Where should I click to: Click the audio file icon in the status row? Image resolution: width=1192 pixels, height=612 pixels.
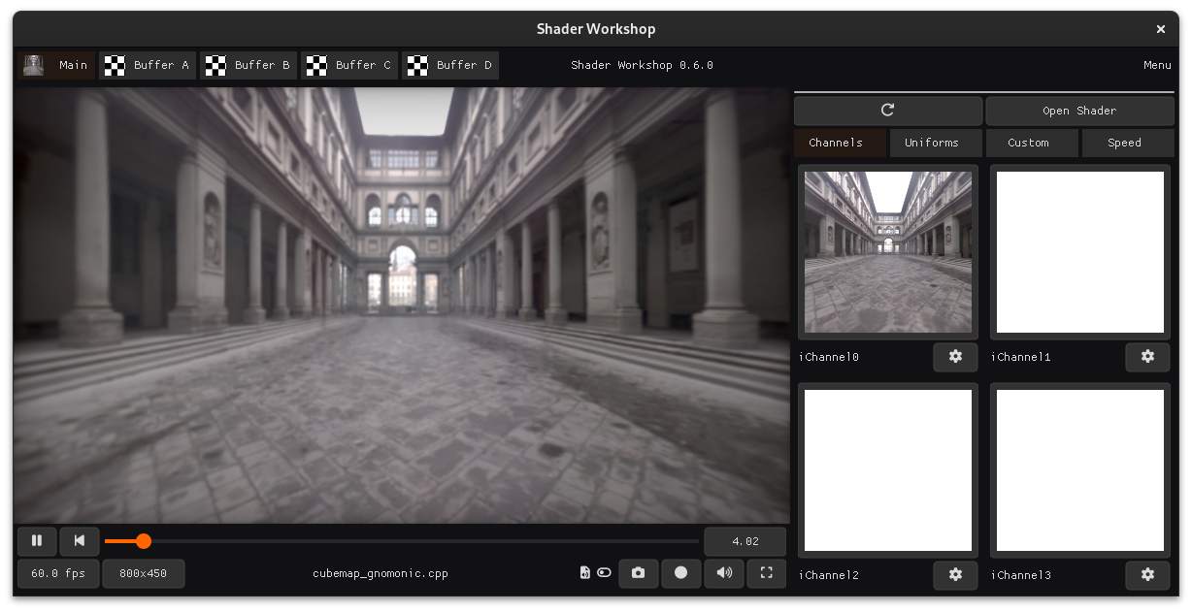pos(584,573)
